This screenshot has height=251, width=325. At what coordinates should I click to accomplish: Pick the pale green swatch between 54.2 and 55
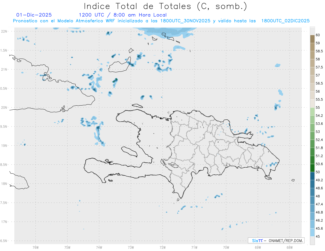(312, 112)
